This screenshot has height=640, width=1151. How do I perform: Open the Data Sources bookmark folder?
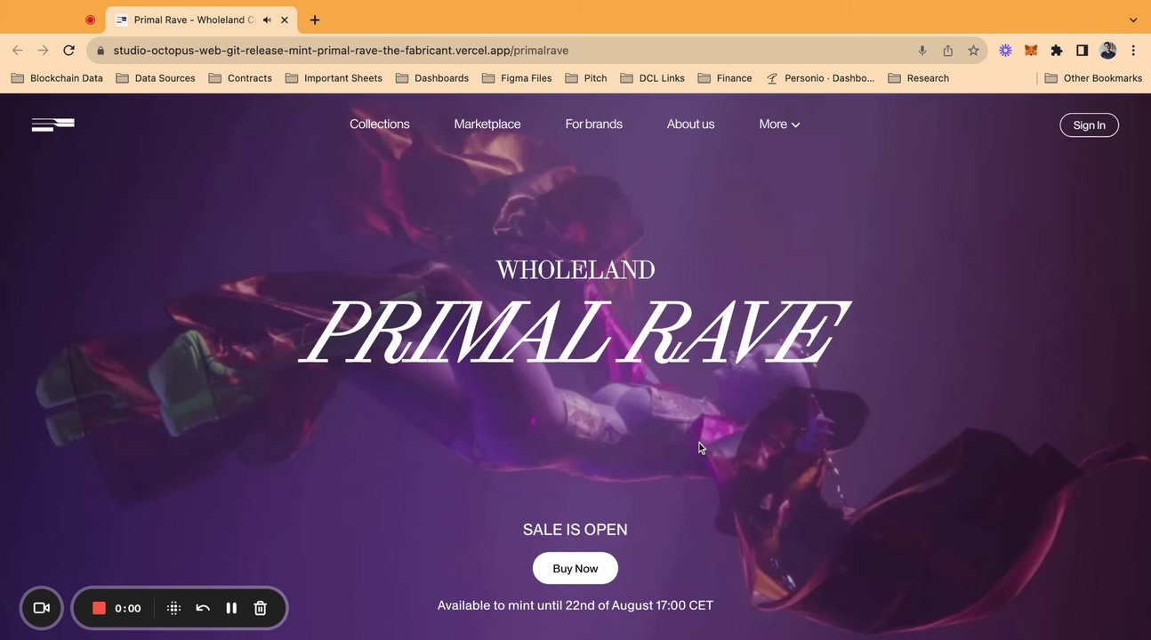click(x=156, y=78)
